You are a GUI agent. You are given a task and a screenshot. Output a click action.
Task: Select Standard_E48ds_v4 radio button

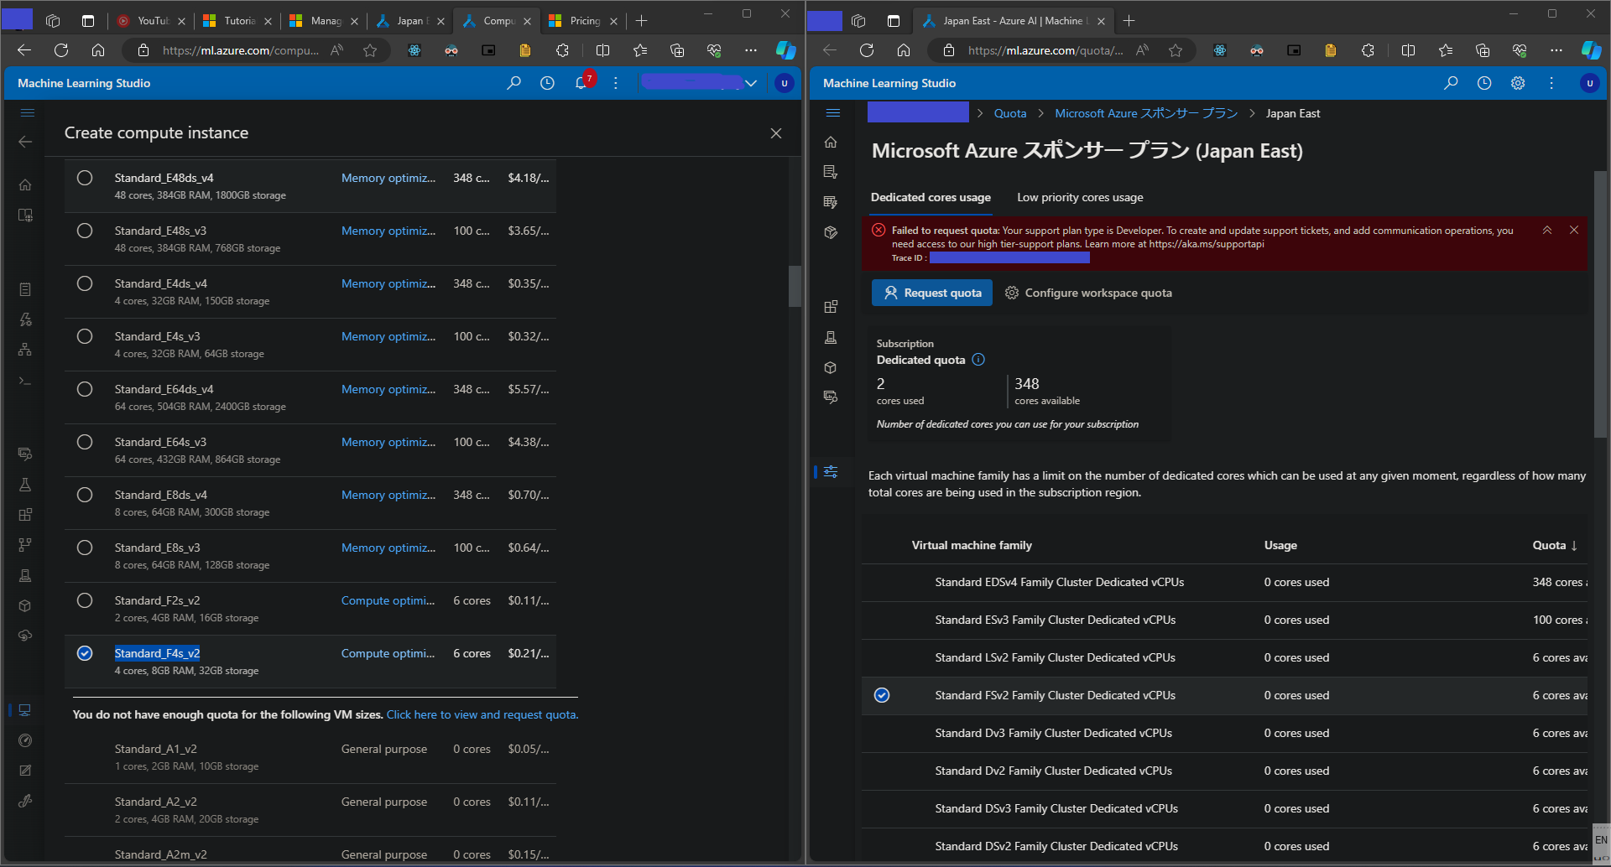pyautogui.click(x=85, y=178)
